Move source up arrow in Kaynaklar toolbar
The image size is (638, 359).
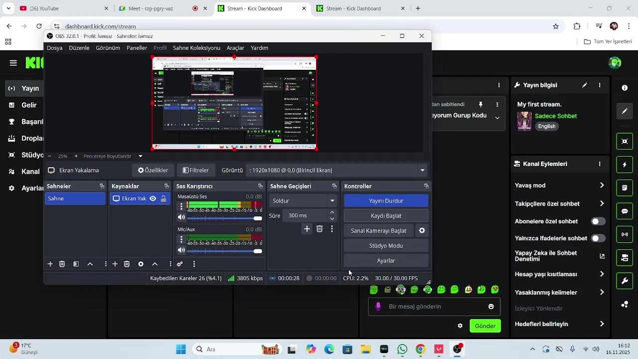click(x=155, y=264)
